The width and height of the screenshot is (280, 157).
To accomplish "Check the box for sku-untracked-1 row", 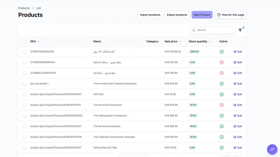I will pyautogui.click(x=24, y=84).
